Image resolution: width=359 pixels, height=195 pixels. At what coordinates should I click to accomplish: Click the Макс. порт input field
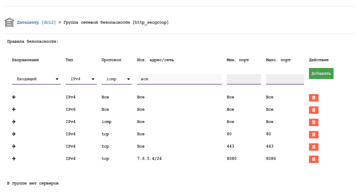[x=285, y=79]
